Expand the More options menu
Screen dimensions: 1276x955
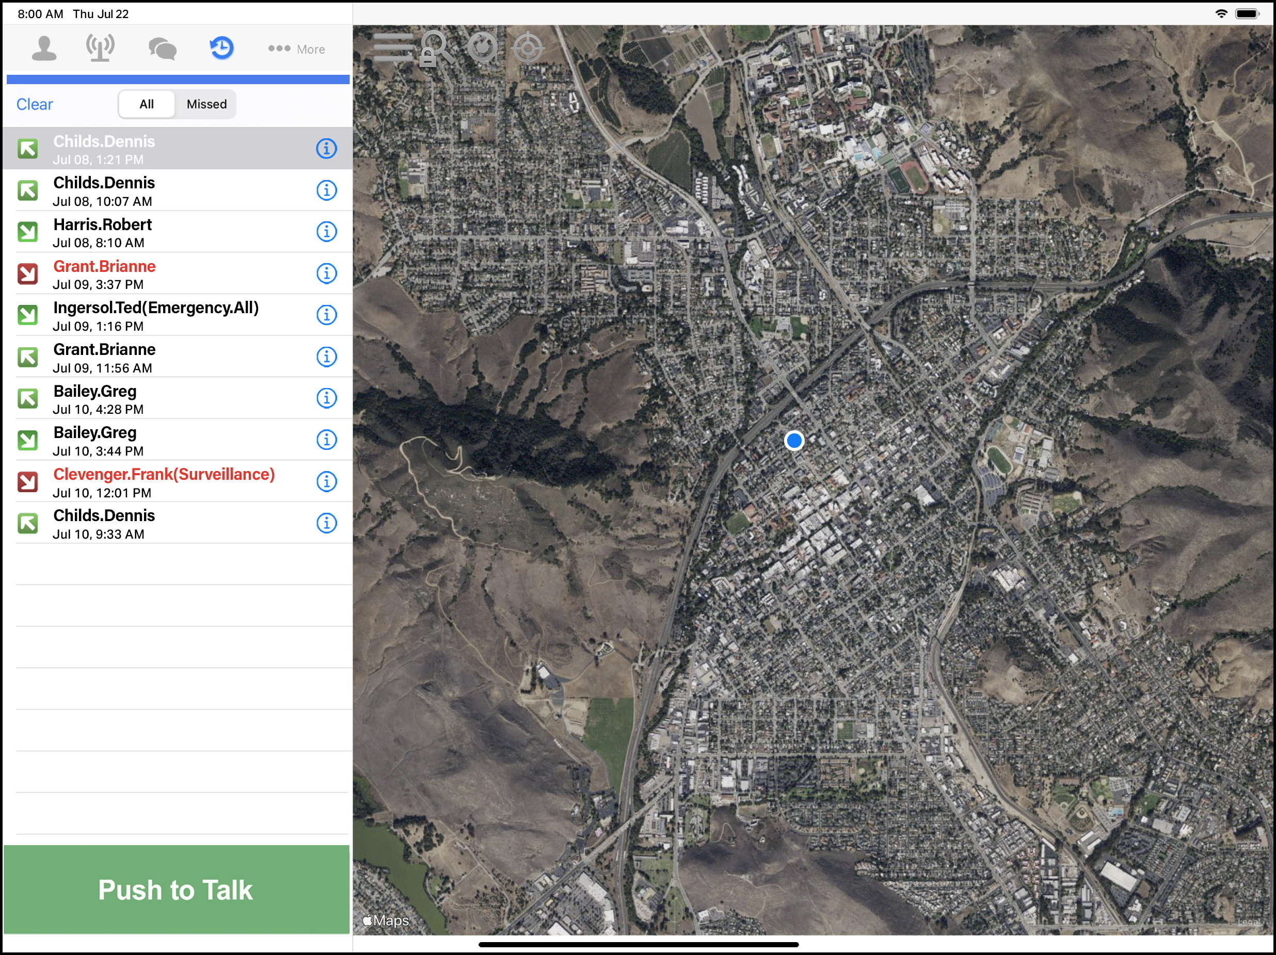point(297,49)
